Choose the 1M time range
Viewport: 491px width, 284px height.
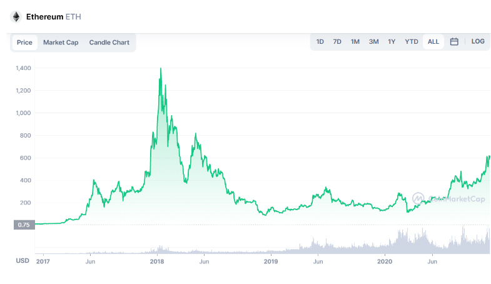click(x=355, y=42)
